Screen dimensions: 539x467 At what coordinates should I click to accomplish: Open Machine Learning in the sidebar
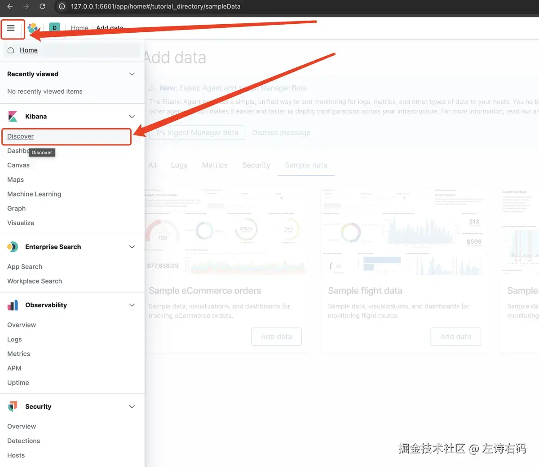click(34, 194)
